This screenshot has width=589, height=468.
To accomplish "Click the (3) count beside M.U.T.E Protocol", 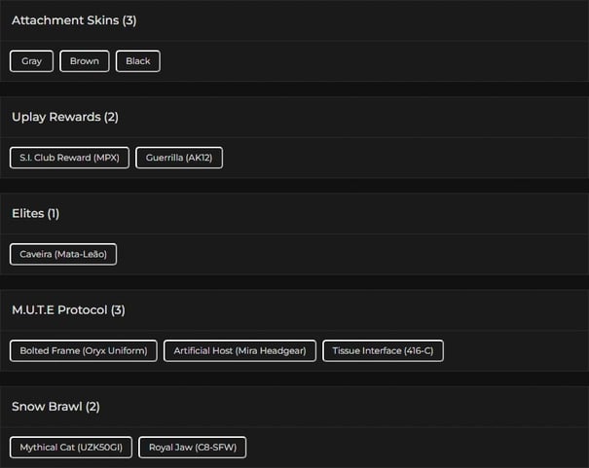I will [x=118, y=310].
